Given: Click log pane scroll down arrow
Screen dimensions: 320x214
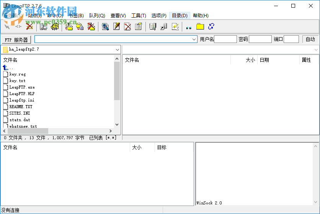Looking at the screenshot, I should point(315,202).
